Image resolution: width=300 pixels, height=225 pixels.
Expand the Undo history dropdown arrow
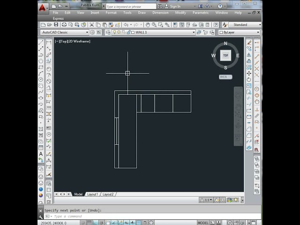[x=131, y=25]
